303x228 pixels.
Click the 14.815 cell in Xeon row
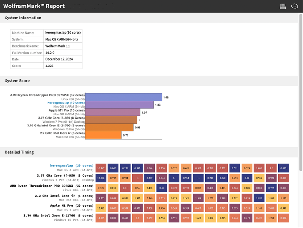(x=101, y=218)
